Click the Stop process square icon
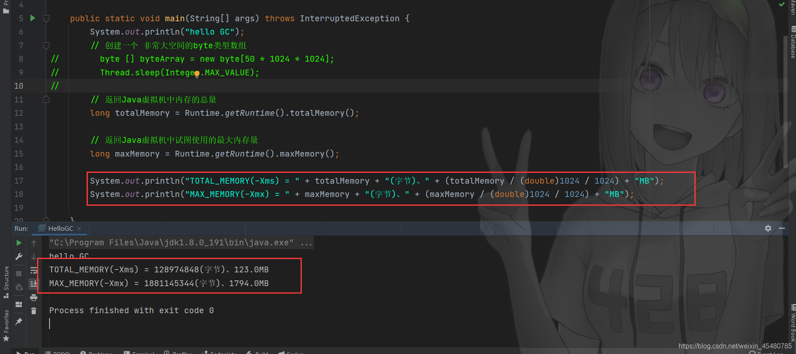The width and height of the screenshot is (796, 354). (x=19, y=274)
